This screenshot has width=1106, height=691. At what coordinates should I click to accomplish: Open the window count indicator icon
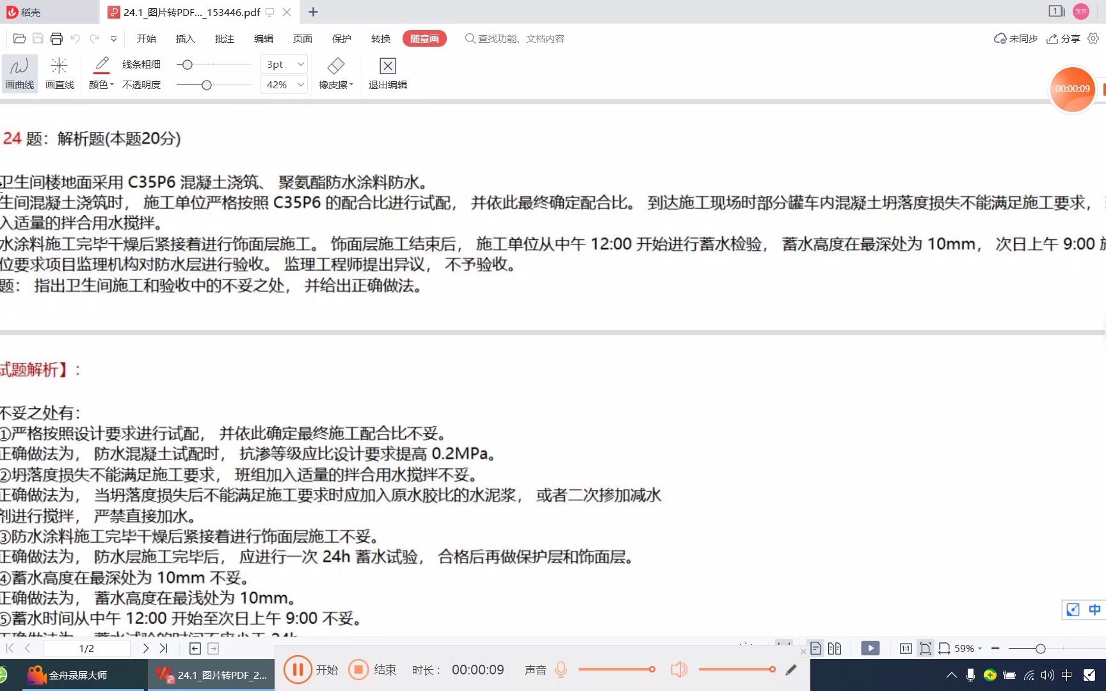(1056, 11)
